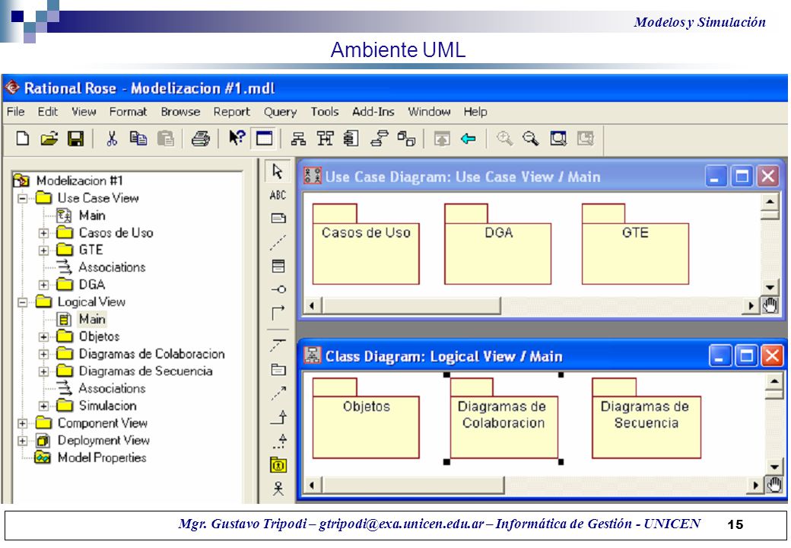Open the Tools menu
The height and width of the screenshot is (548, 791).
coord(324,112)
